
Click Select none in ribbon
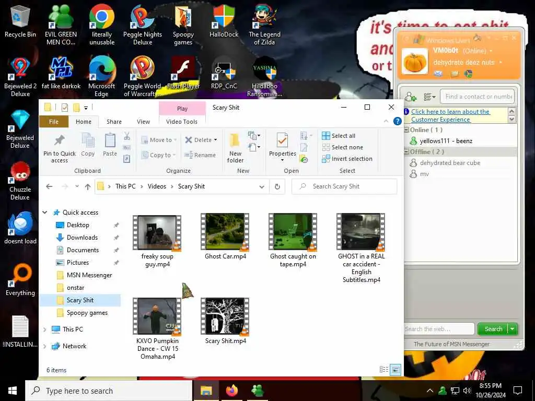[342, 147]
